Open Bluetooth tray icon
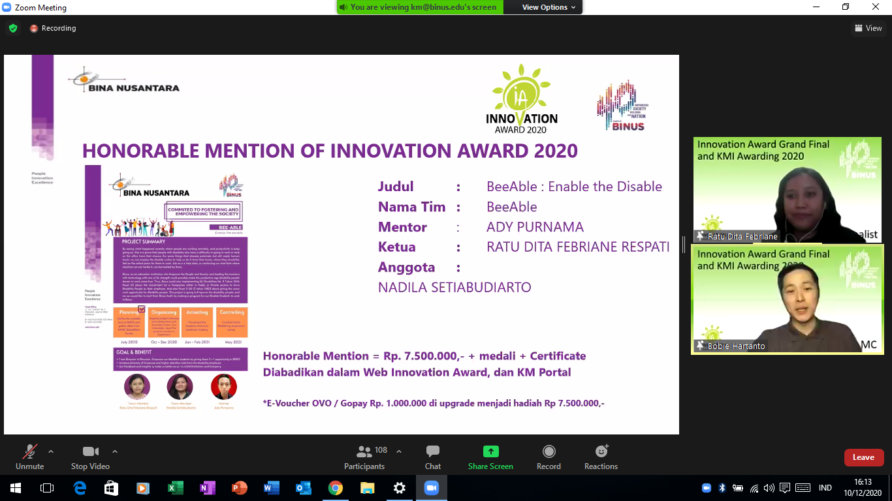Image resolution: width=892 pixels, height=501 pixels. [722, 488]
